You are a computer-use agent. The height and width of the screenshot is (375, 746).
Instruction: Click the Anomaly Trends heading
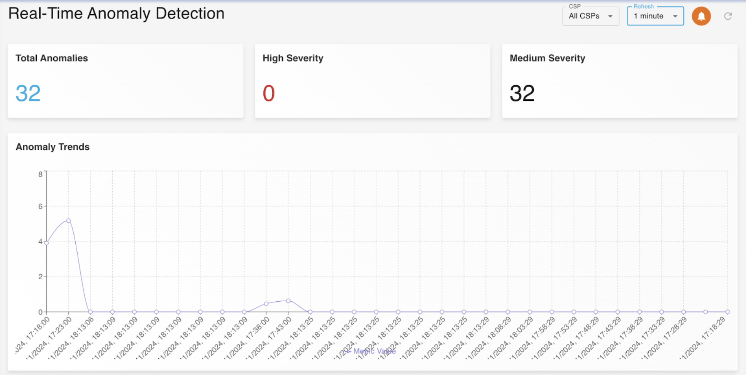(x=53, y=147)
